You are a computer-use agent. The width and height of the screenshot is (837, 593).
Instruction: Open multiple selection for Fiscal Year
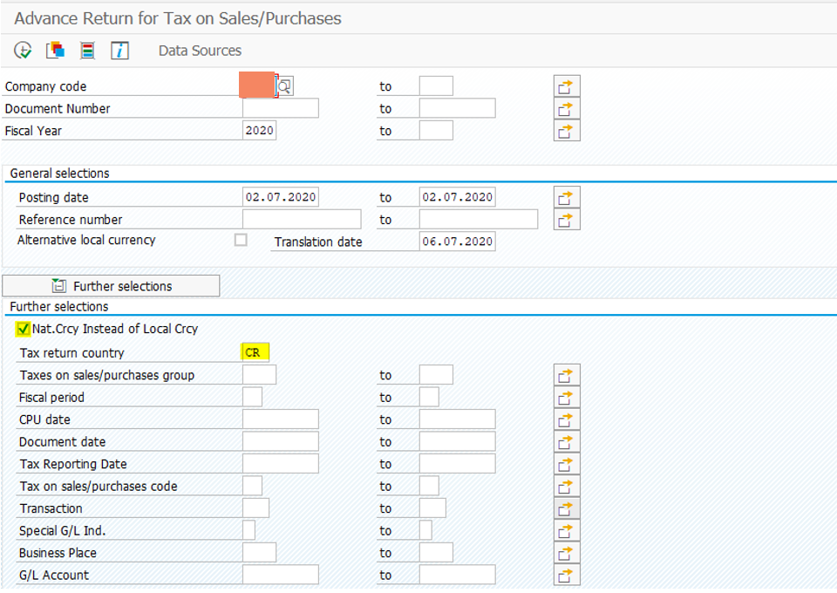[567, 131]
